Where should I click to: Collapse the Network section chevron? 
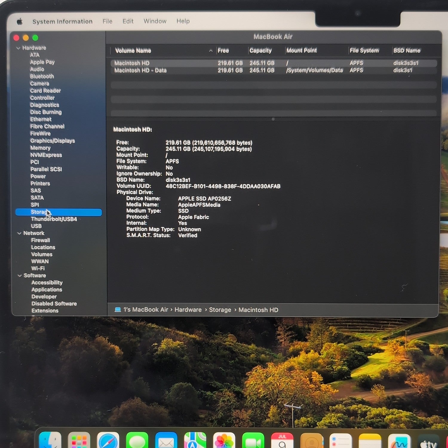(x=19, y=233)
